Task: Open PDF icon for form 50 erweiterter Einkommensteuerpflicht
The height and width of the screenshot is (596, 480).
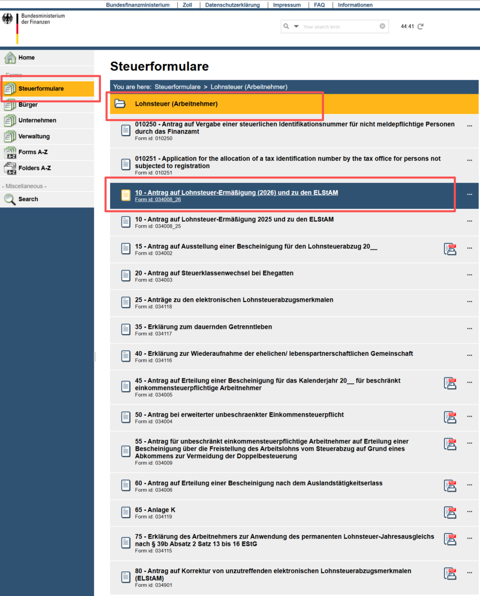Action: coord(450,417)
